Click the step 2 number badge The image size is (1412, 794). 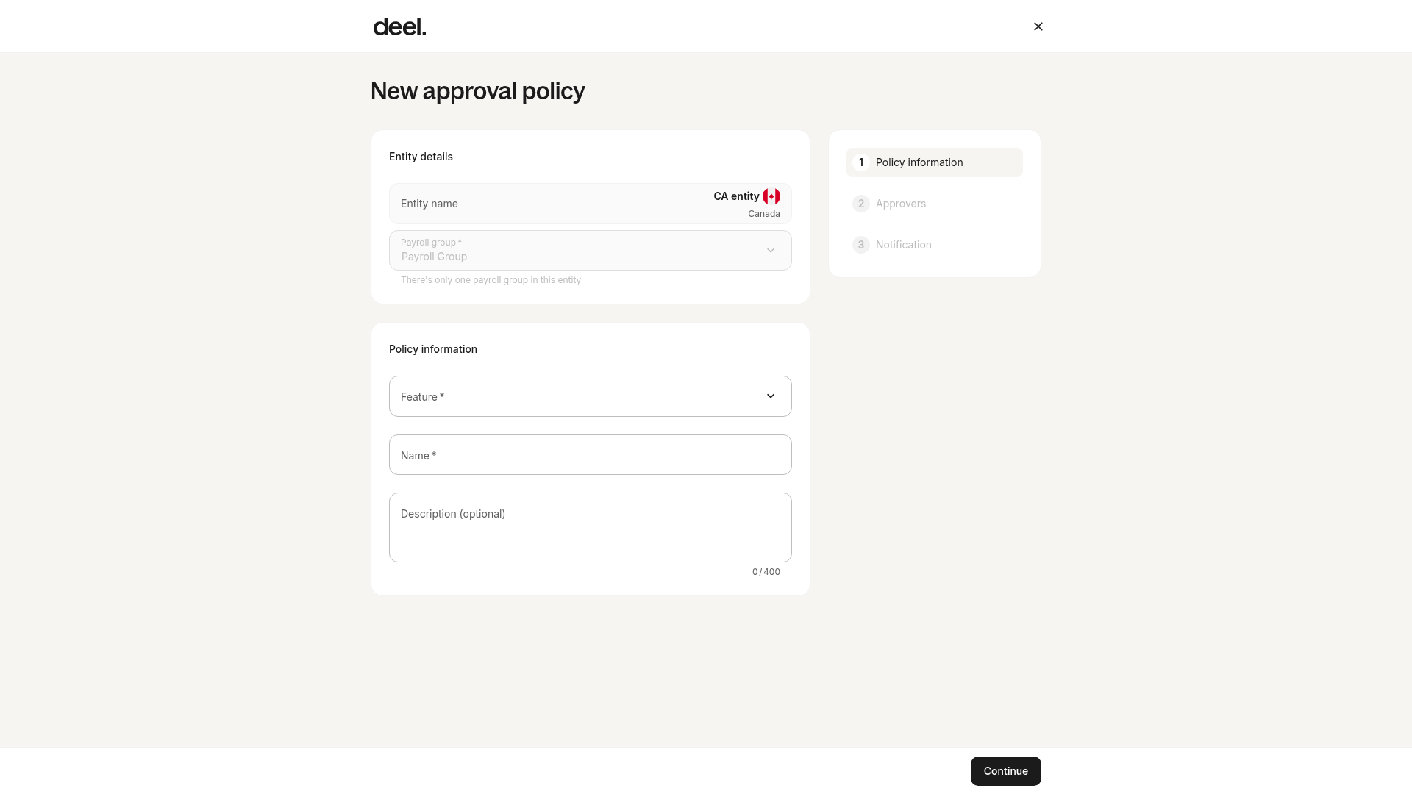click(860, 204)
